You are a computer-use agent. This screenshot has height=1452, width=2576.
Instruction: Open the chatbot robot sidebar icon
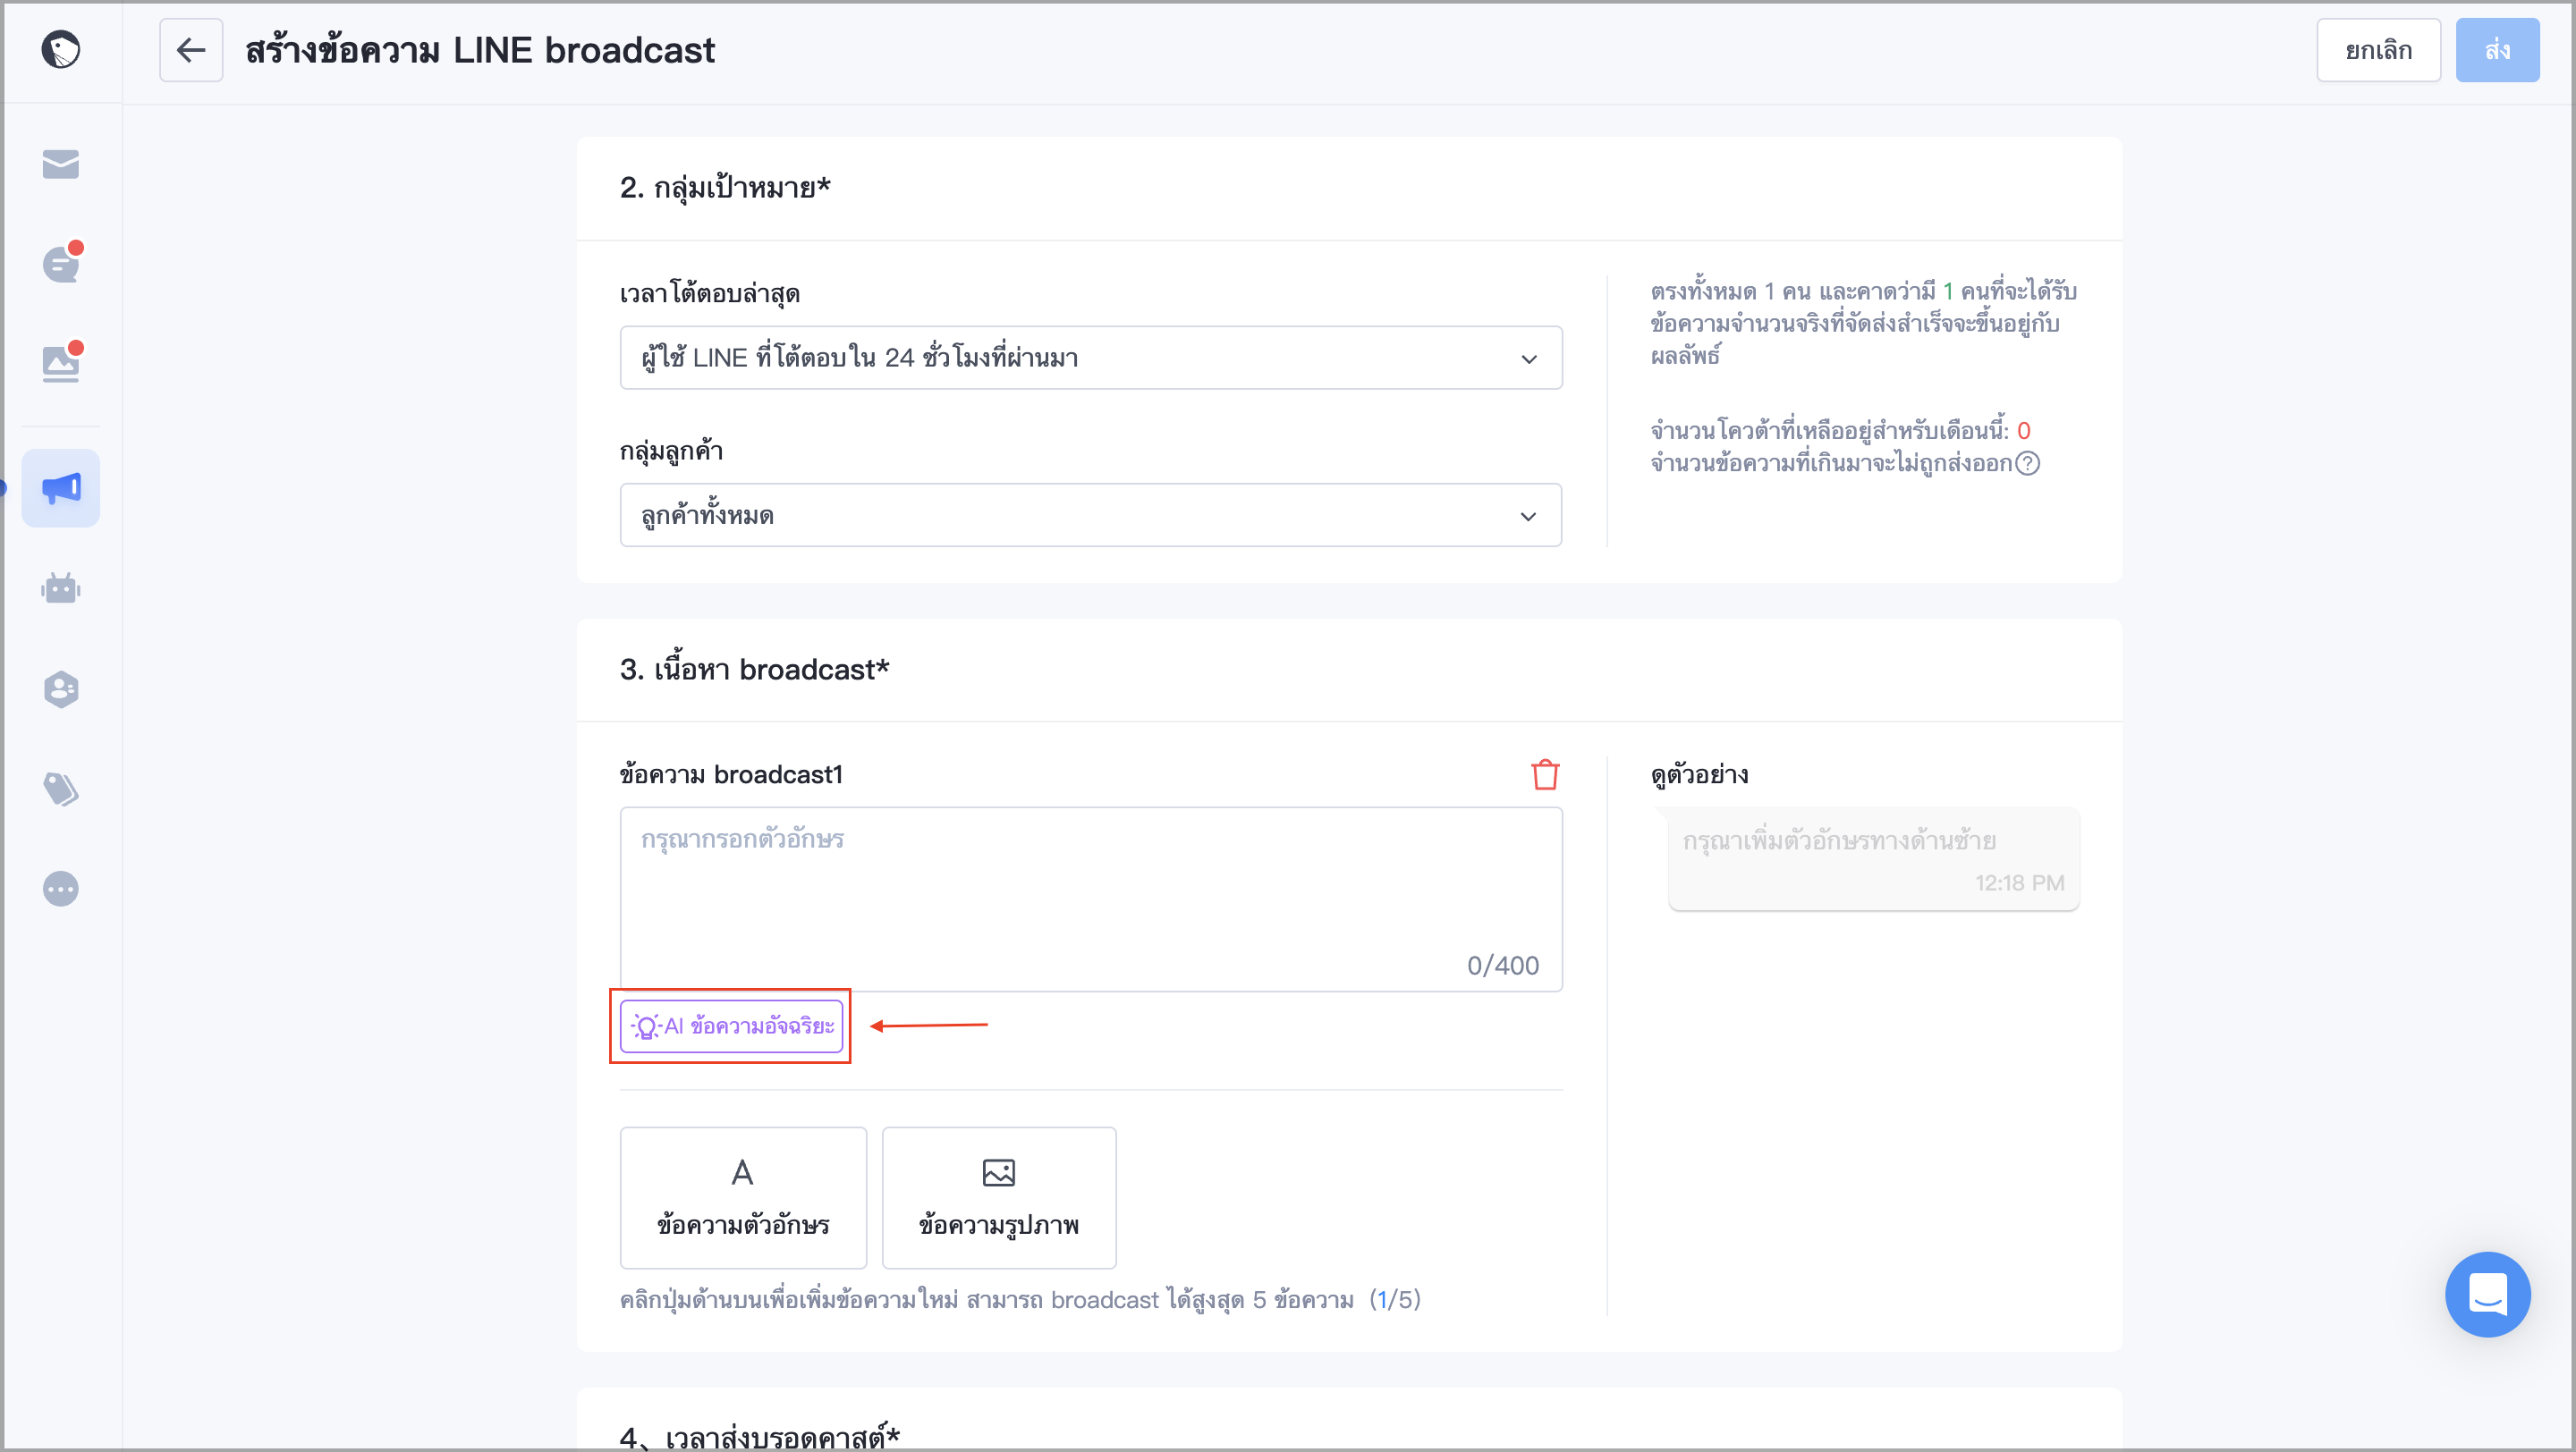pyautogui.click(x=61, y=588)
